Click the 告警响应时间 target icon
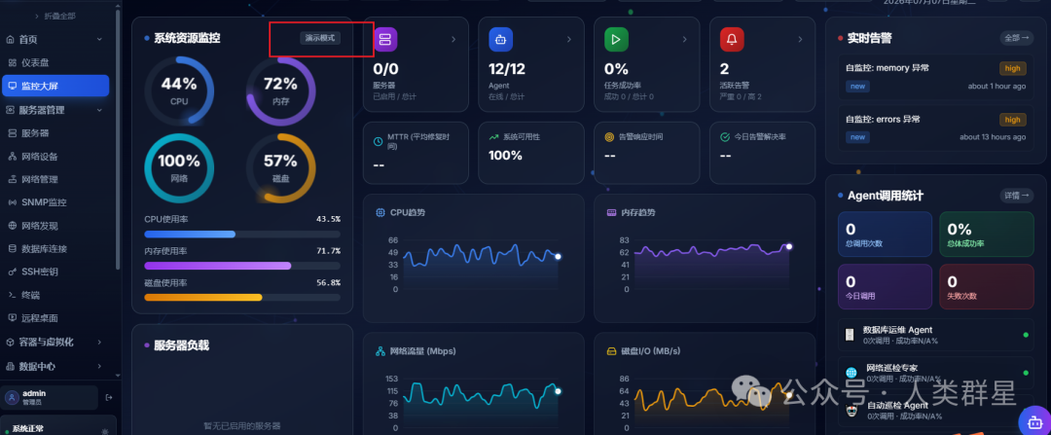This screenshot has height=435, width=1051. point(609,137)
